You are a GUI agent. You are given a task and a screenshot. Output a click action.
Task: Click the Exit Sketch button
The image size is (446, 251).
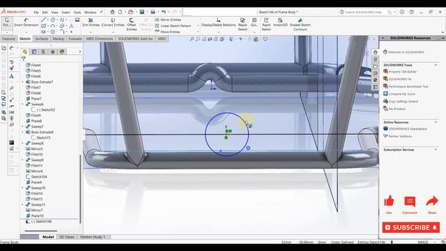(x=6, y=22)
